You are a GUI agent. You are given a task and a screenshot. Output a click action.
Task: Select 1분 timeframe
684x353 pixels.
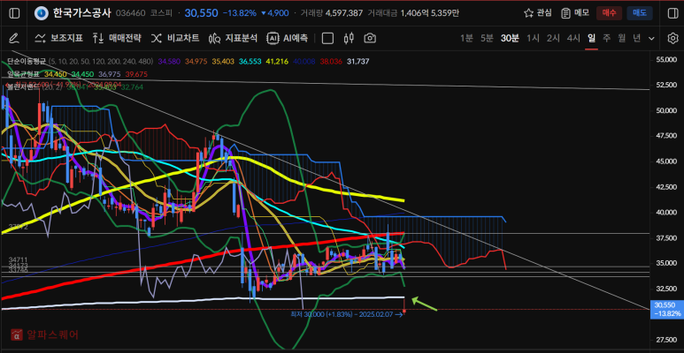click(x=466, y=38)
